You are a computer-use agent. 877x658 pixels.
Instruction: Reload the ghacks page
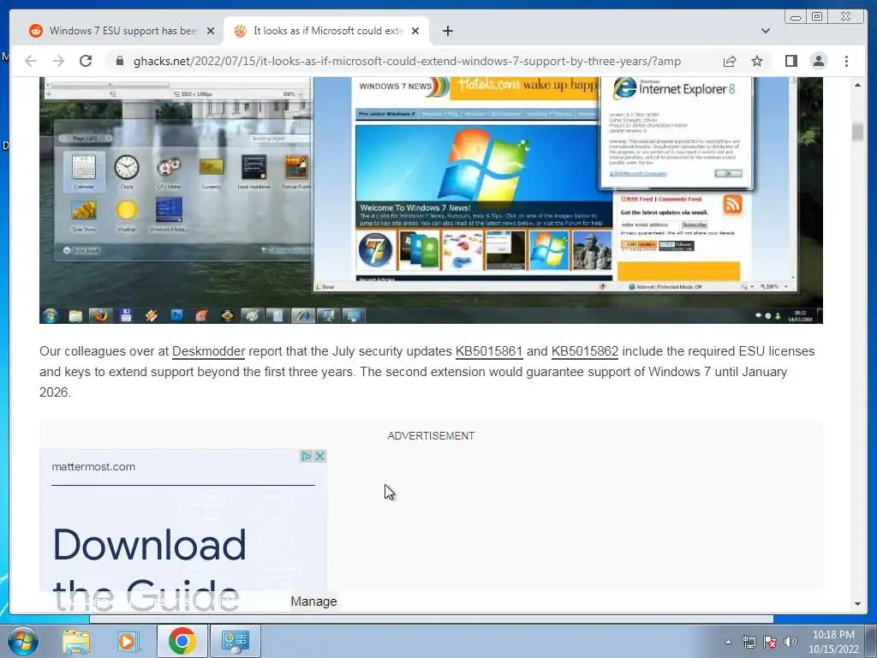(x=86, y=61)
